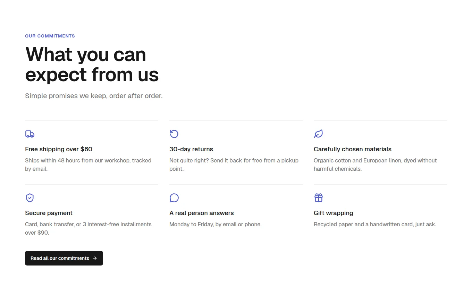Screen dimensions: 472x295
Task: Click the Secure payment heading
Action: pos(49,213)
